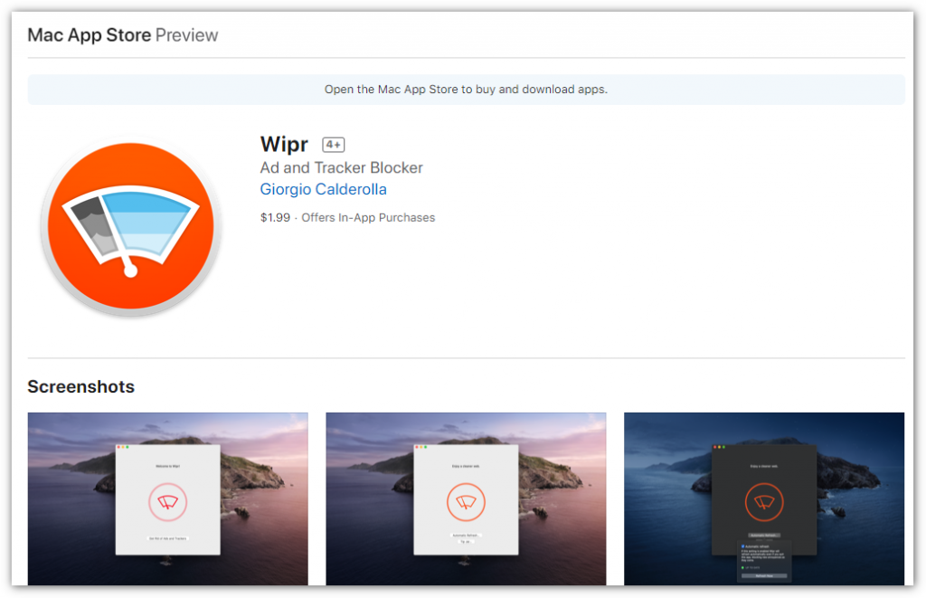The image size is (926, 598).
Task: Open developer Giorgio Calderolla's page
Action: [x=323, y=189]
